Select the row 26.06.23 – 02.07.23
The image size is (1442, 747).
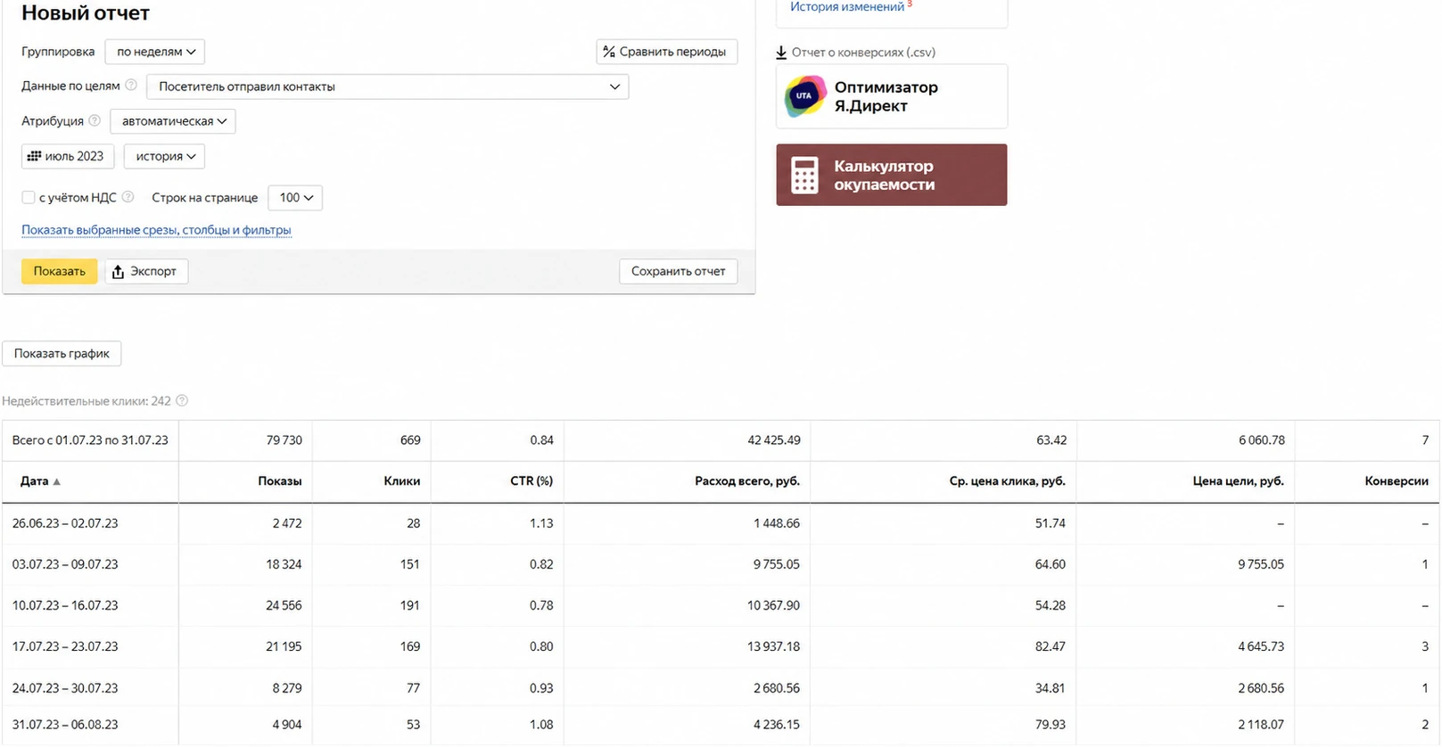click(721, 523)
